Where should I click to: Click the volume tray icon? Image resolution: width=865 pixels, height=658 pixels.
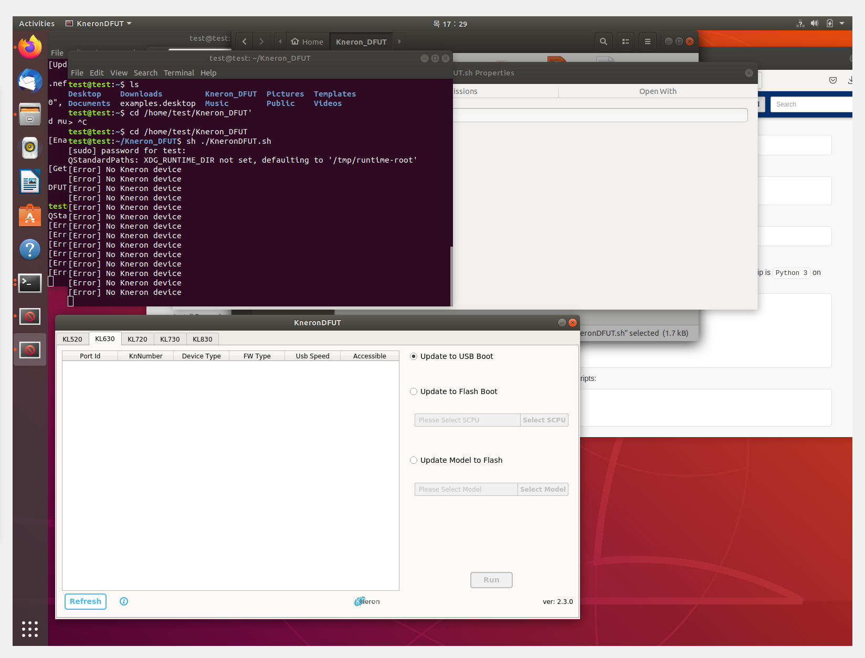click(x=815, y=24)
